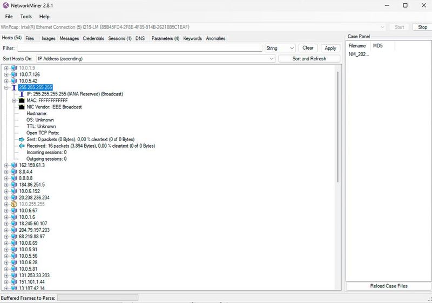
Task: Click the host icon next to 68.219.88.97
Action: 14,237
